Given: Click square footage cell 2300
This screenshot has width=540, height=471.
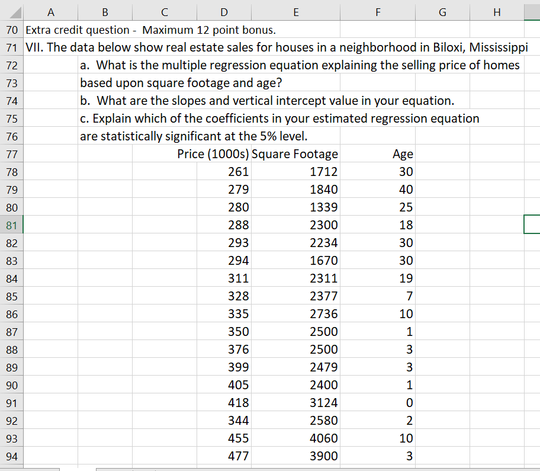Looking at the screenshot, I should click(x=296, y=225).
